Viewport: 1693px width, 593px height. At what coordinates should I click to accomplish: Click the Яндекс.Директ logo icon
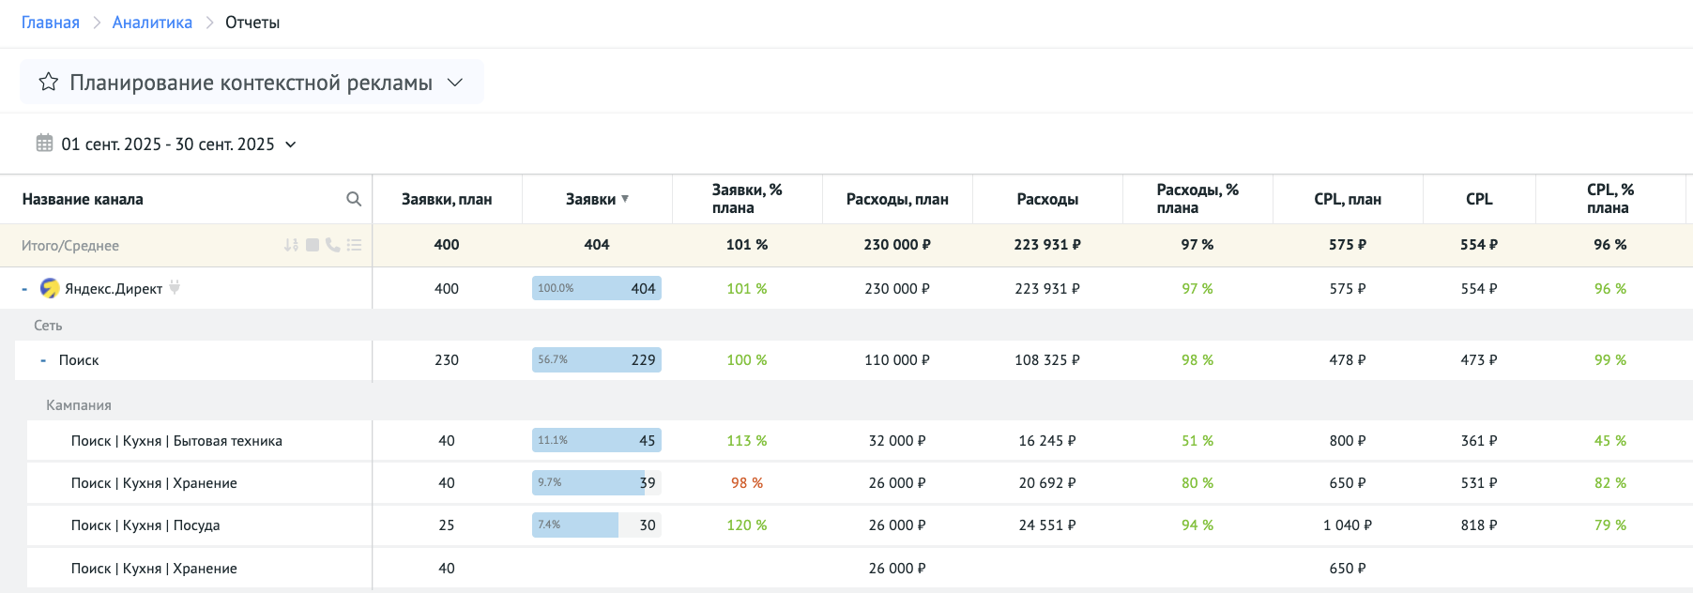(50, 288)
